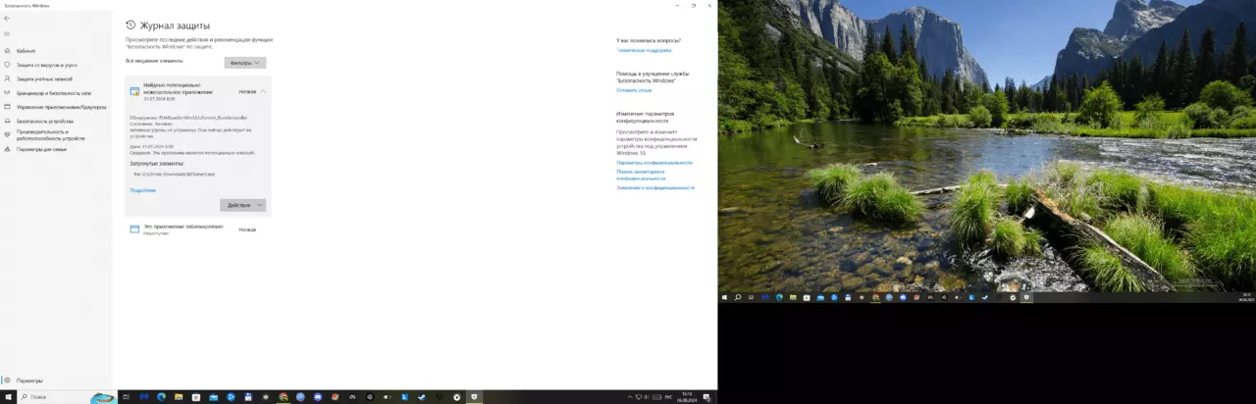Viewport: 1256px width, 404px height.
Task: Click the app and browser control icon
Action: click(x=7, y=107)
